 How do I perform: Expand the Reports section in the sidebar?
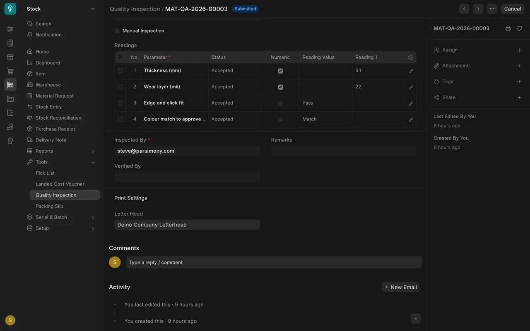tap(93, 151)
